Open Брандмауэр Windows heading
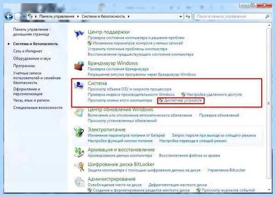The image size is (276, 197). click(x=113, y=63)
